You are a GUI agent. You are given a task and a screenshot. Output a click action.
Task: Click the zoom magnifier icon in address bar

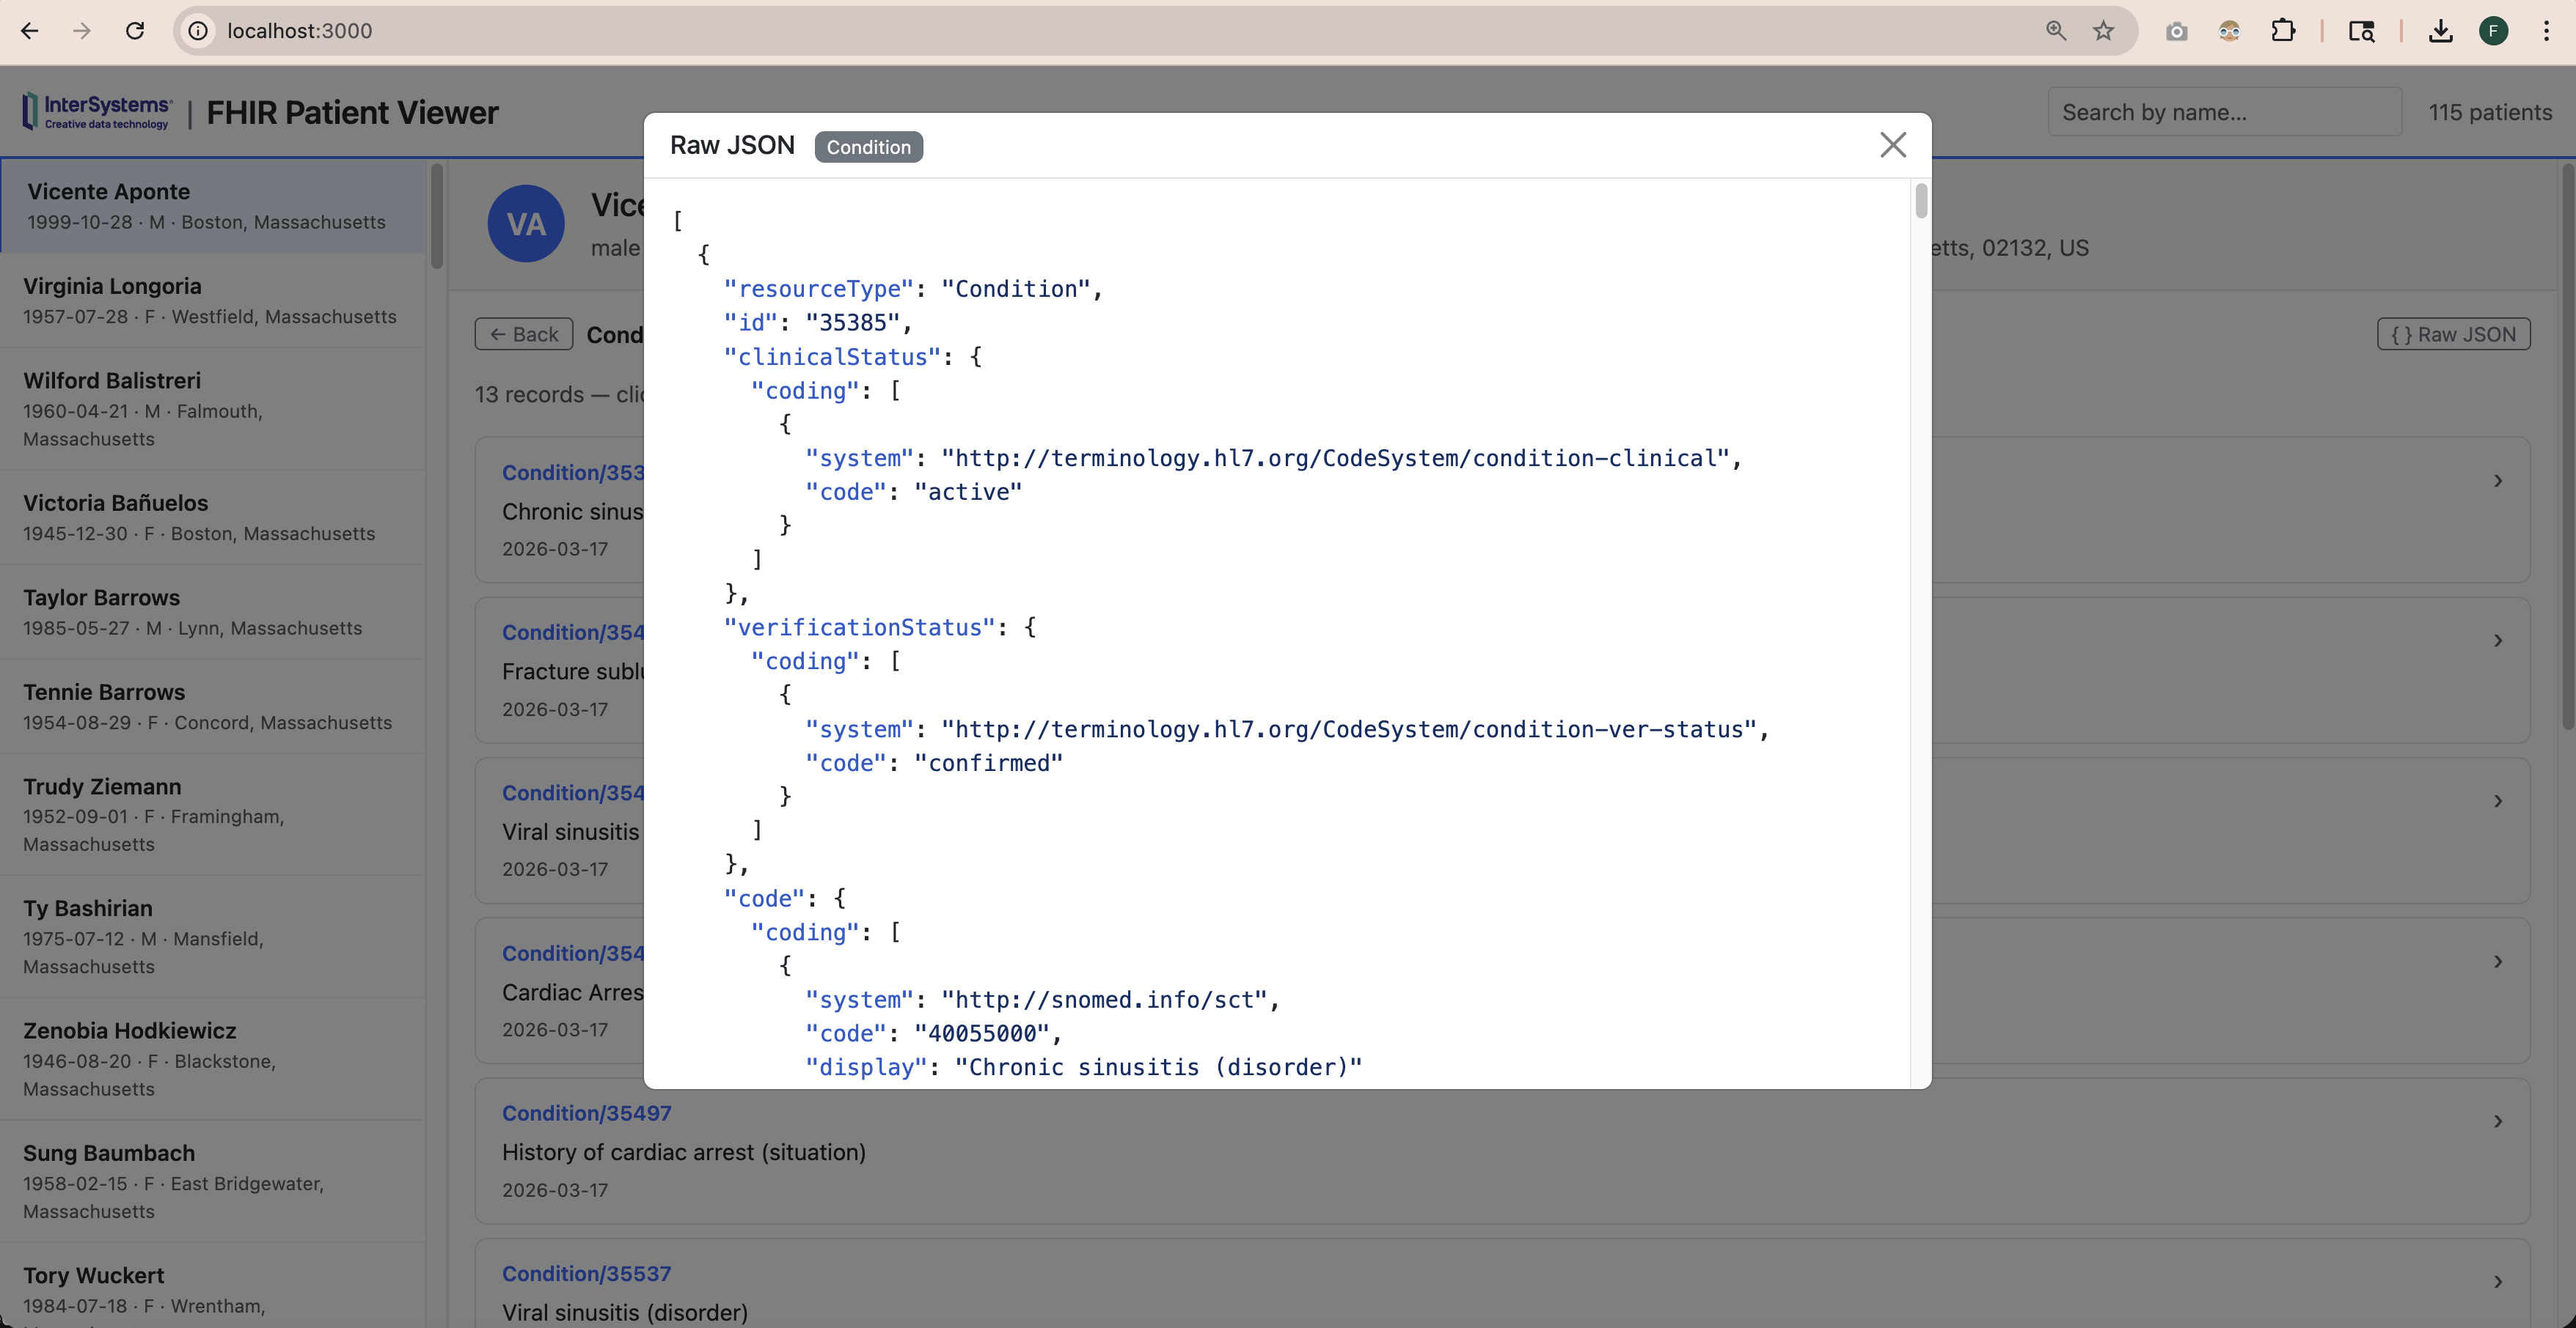click(x=2055, y=31)
